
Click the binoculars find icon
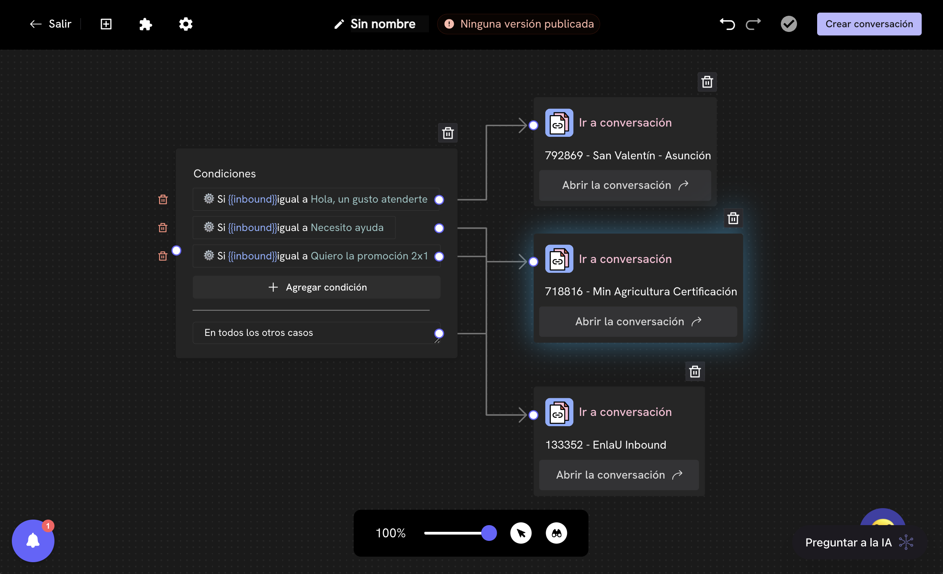point(556,533)
